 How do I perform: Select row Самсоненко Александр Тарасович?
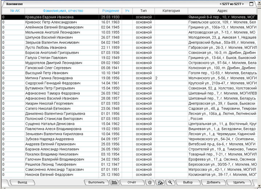[x=129, y=170]
